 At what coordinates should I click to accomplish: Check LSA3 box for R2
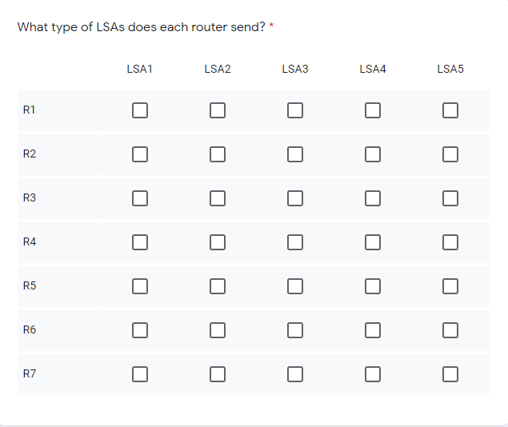(x=295, y=154)
